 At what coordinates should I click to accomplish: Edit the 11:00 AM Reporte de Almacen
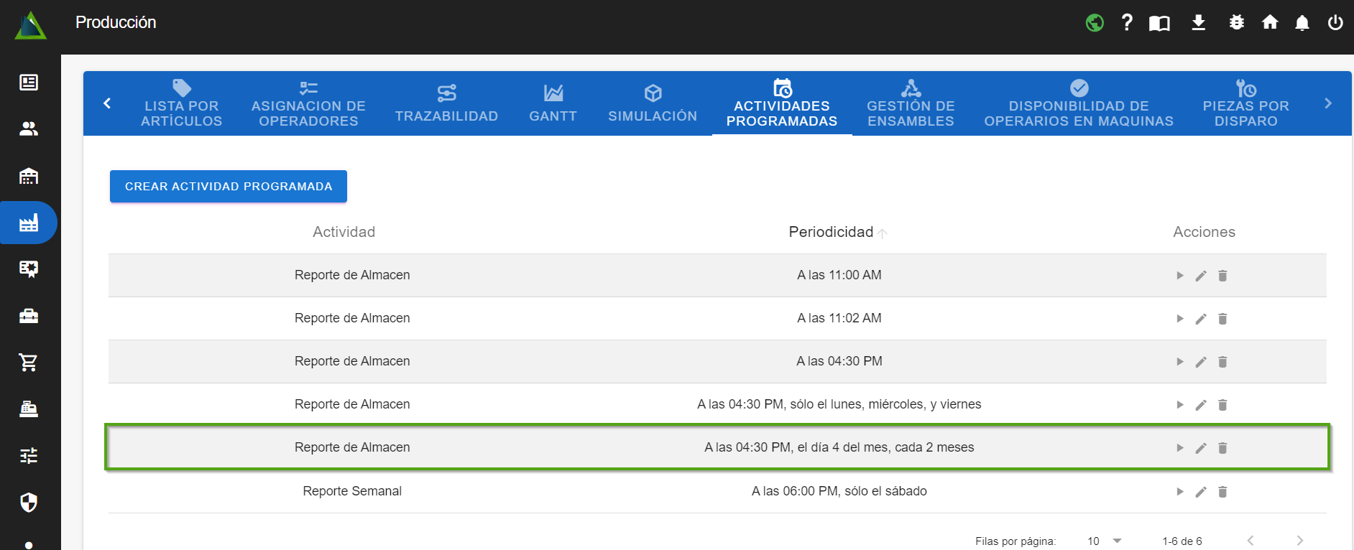1201,276
